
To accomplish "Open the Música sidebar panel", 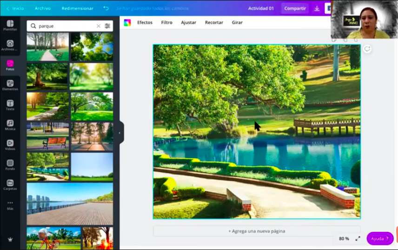I will 10,125.
